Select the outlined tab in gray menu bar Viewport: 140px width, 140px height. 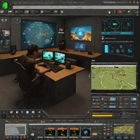coord(80,7)
